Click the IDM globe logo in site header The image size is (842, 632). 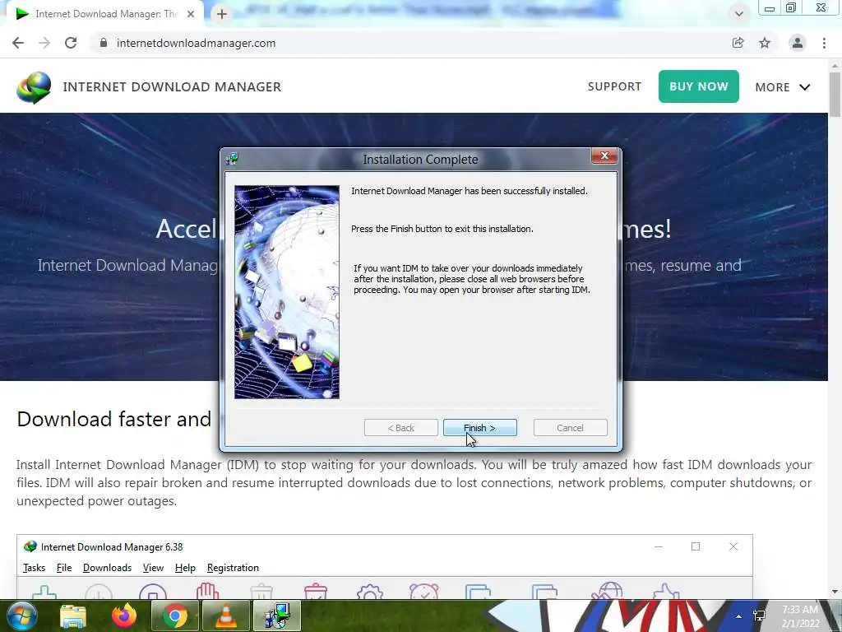pos(34,87)
